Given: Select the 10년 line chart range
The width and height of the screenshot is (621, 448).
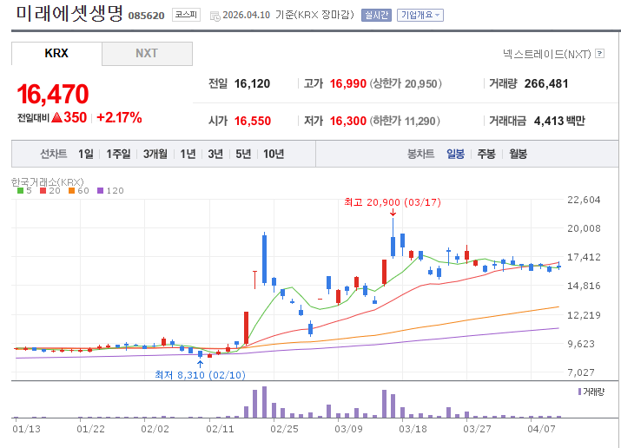Looking at the screenshot, I should click(x=273, y=154).
